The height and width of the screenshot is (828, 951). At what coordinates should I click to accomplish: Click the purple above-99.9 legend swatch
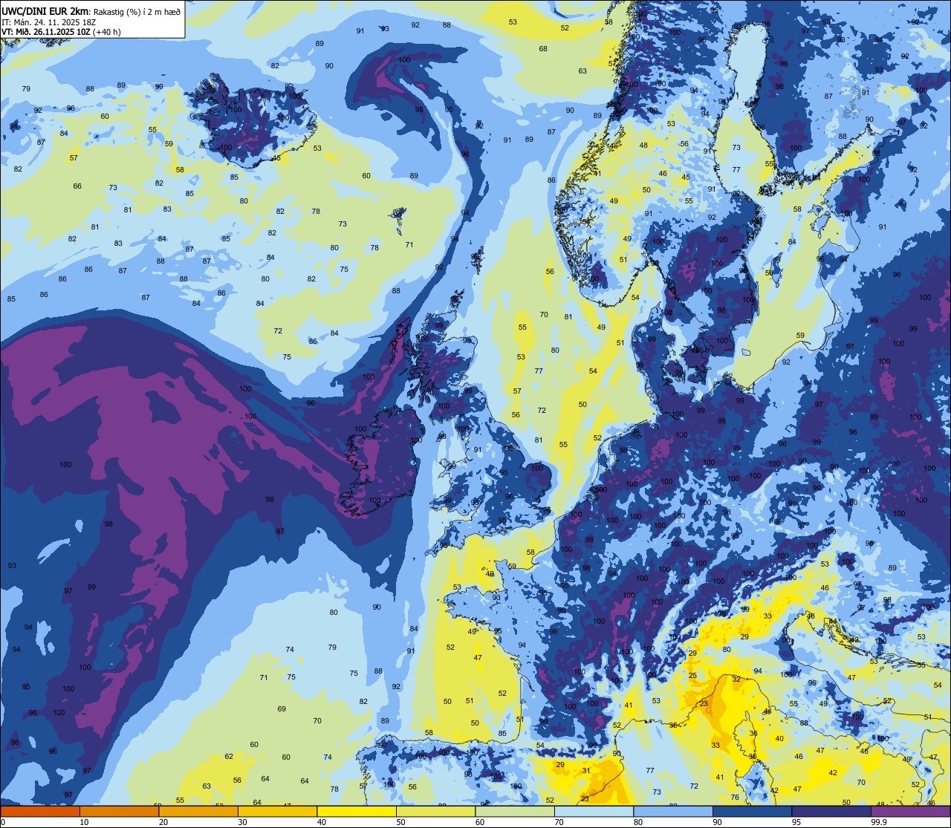point(911,812)
